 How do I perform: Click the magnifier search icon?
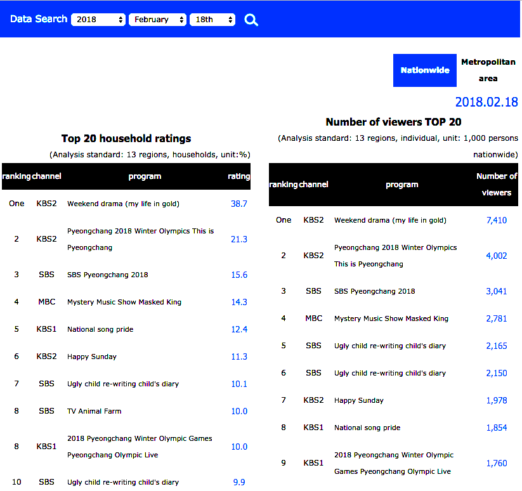coord(251,20)
